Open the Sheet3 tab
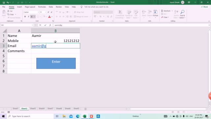 click(33, 109)
